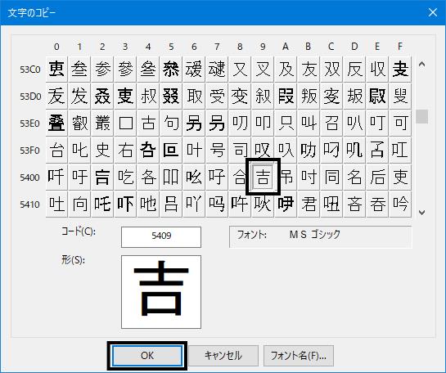Select the highlighted character 吉 in row 5400
This screenshot has height=373, width=446.
pyautogui.click(x=263, y=178)
